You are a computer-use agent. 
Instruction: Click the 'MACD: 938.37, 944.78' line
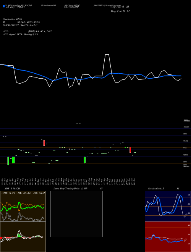tap(20, 25)
